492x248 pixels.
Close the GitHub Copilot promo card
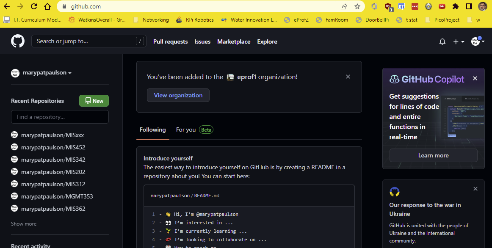tap(475, 78)
